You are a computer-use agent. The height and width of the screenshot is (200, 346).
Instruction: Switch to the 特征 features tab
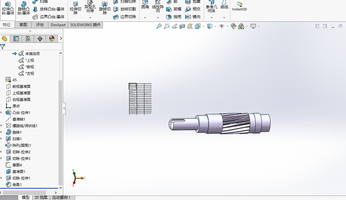7,25
